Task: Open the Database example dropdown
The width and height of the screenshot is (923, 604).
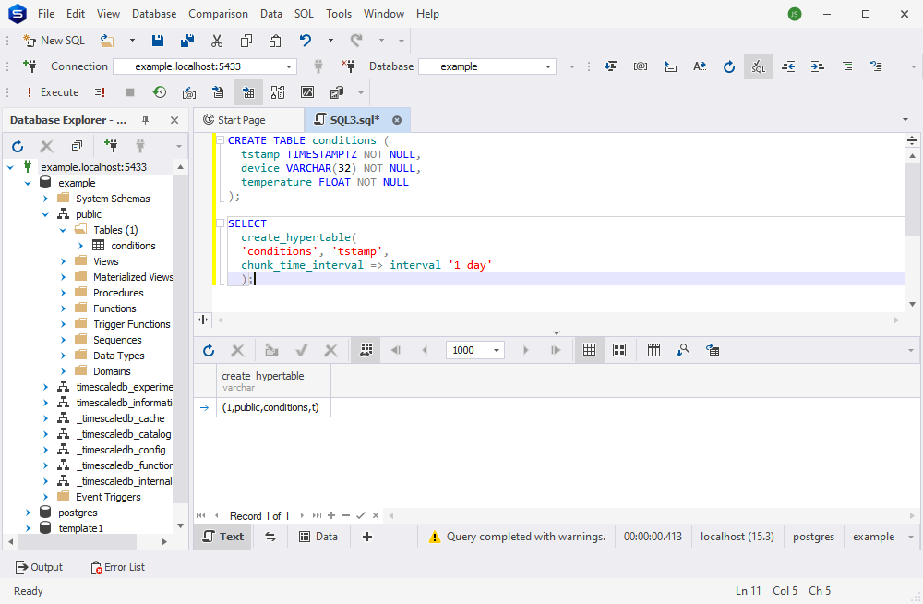Action: pos(548,66)
